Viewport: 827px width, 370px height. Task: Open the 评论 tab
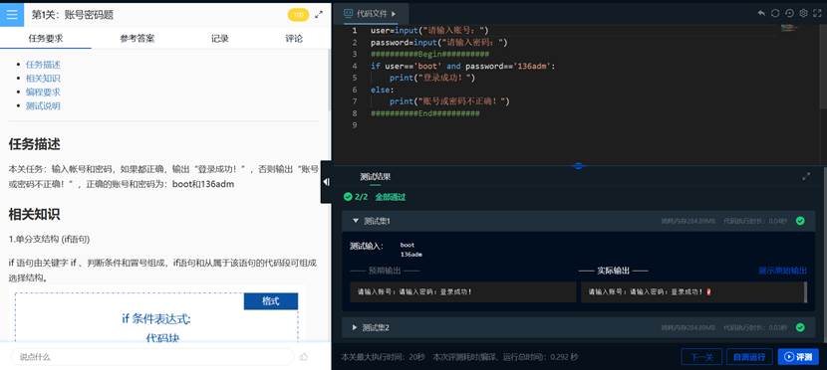[x=294, y=39]
